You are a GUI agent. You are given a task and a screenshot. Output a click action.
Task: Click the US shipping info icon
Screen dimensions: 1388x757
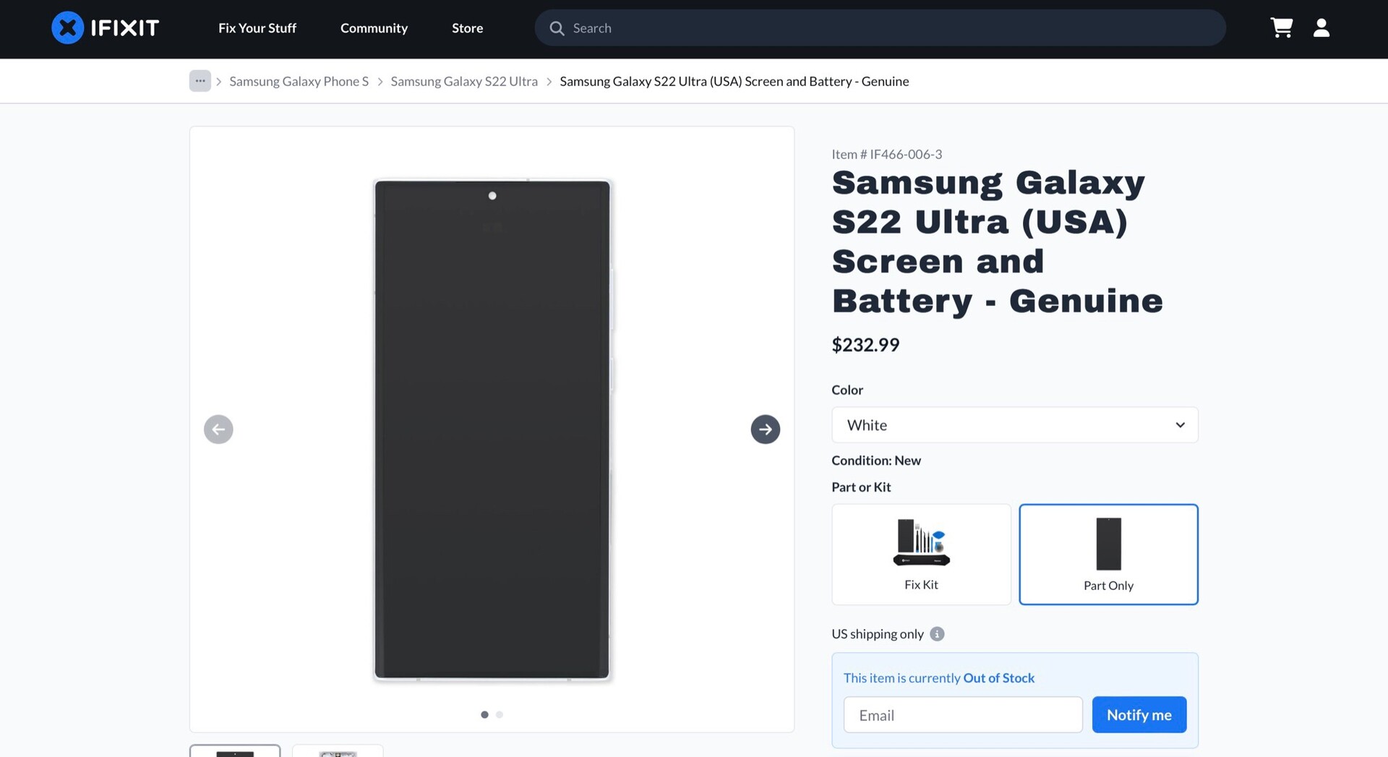click(937, 634)
